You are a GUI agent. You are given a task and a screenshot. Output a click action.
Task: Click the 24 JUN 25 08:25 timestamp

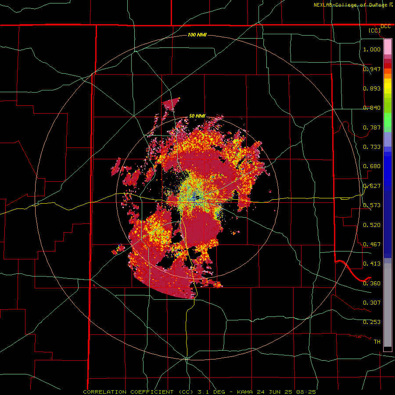click(286, 392)
